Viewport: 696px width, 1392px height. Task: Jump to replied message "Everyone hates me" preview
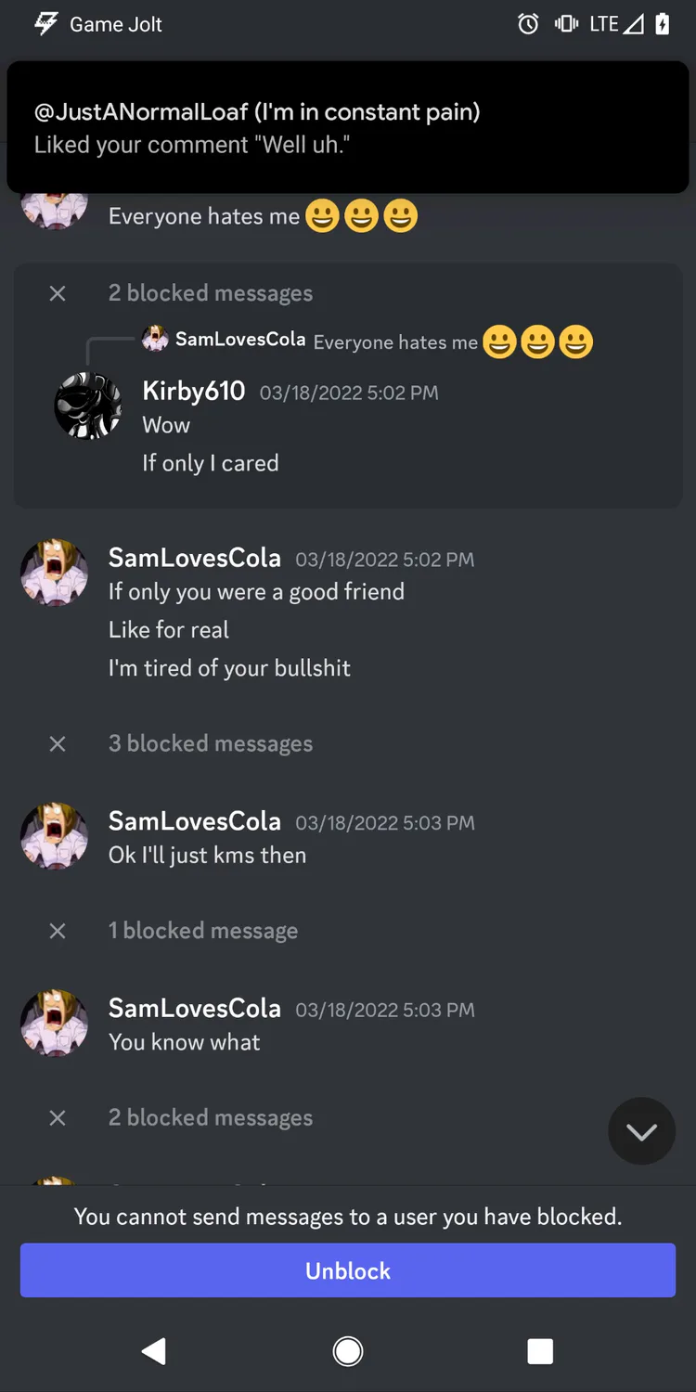point(395,342)
